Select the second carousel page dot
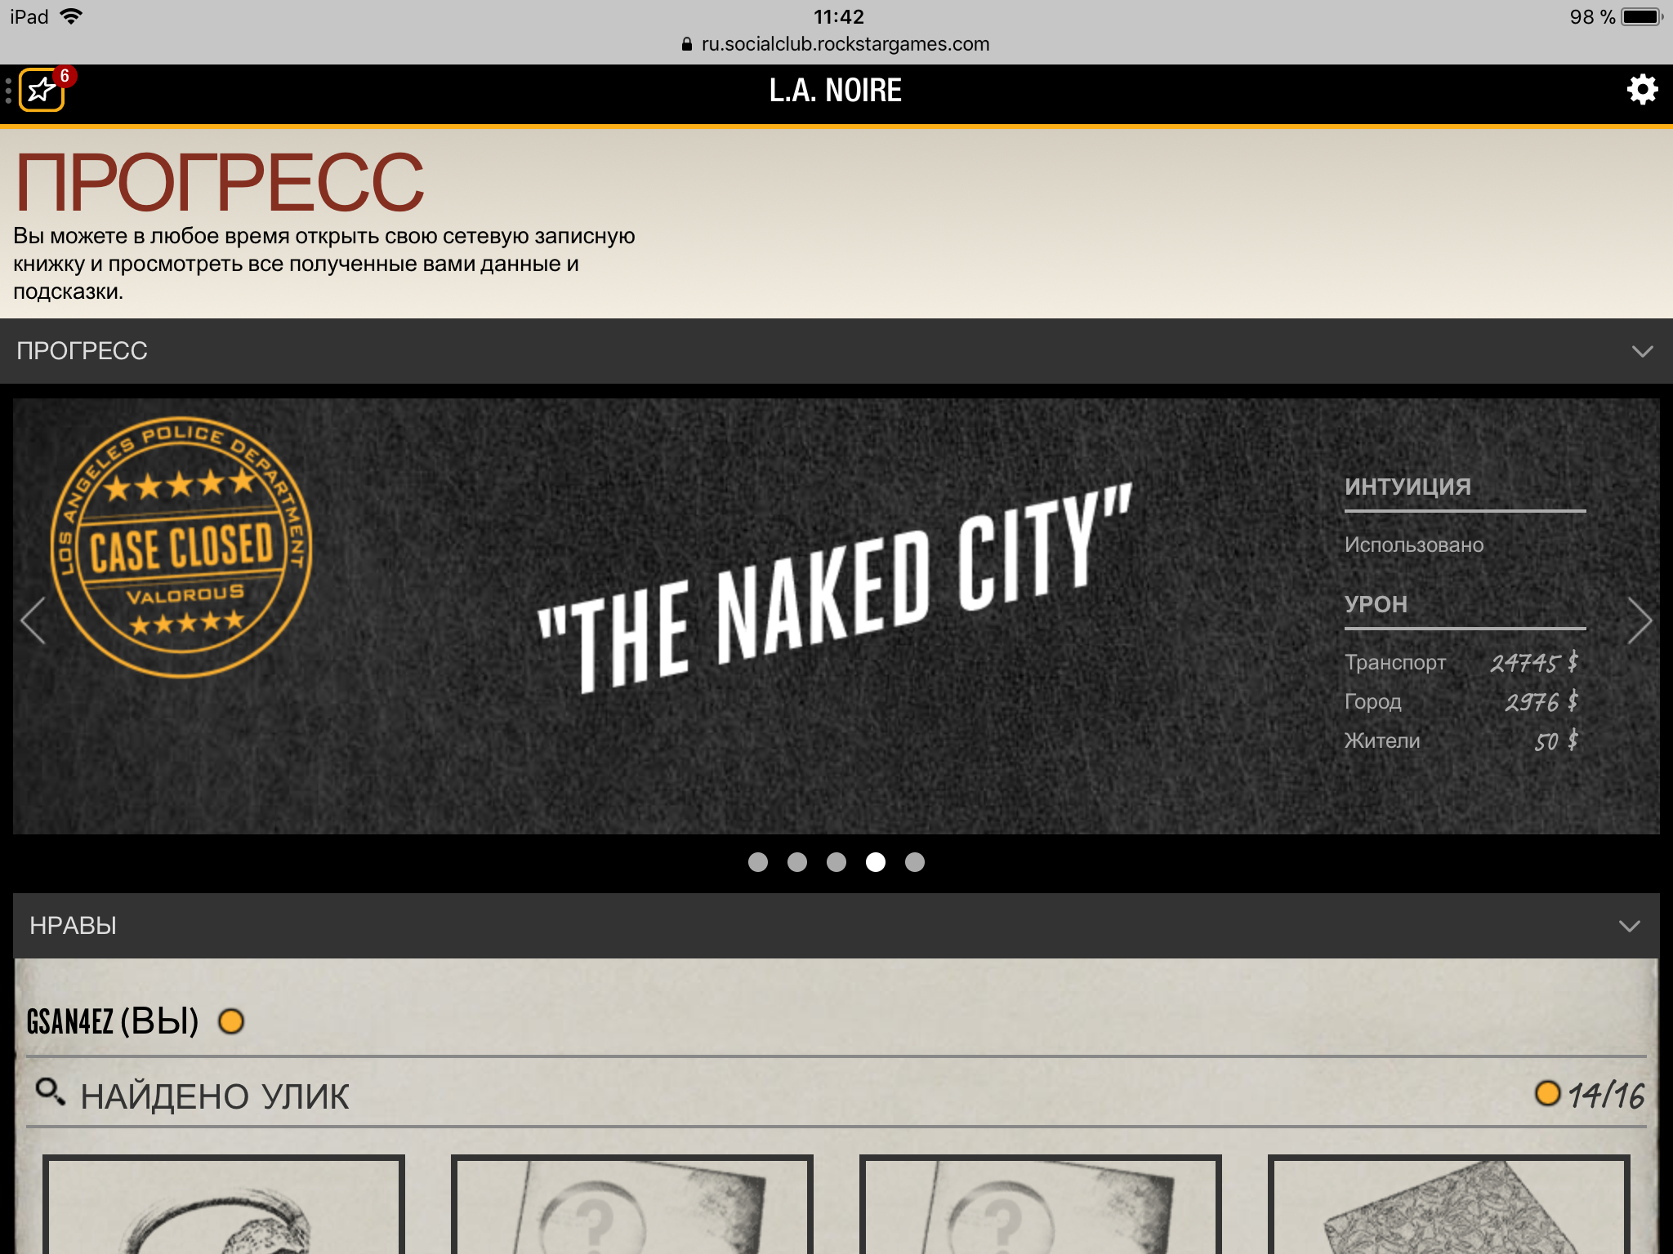Image resolution: width=1673 pixels, height=1254 pixels. 797,862
